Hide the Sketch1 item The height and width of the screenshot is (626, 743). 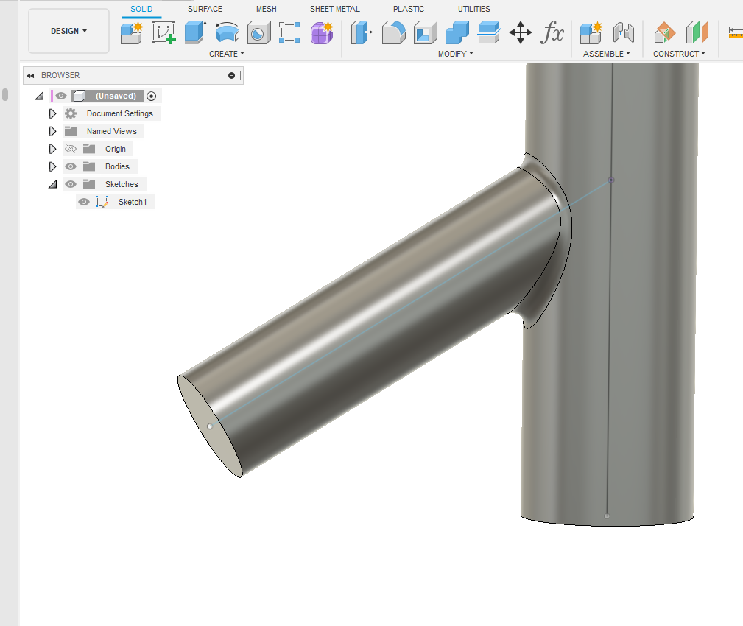tap(84, 202)
